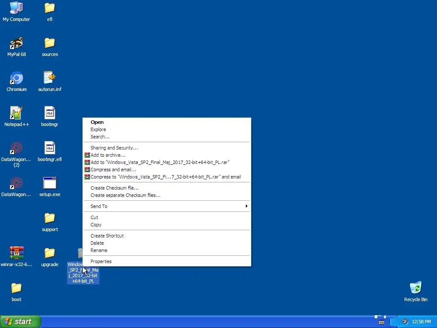Open Properties from the context menu
The height and width of the screenshot is (328, 437).
tap(167, 261)
